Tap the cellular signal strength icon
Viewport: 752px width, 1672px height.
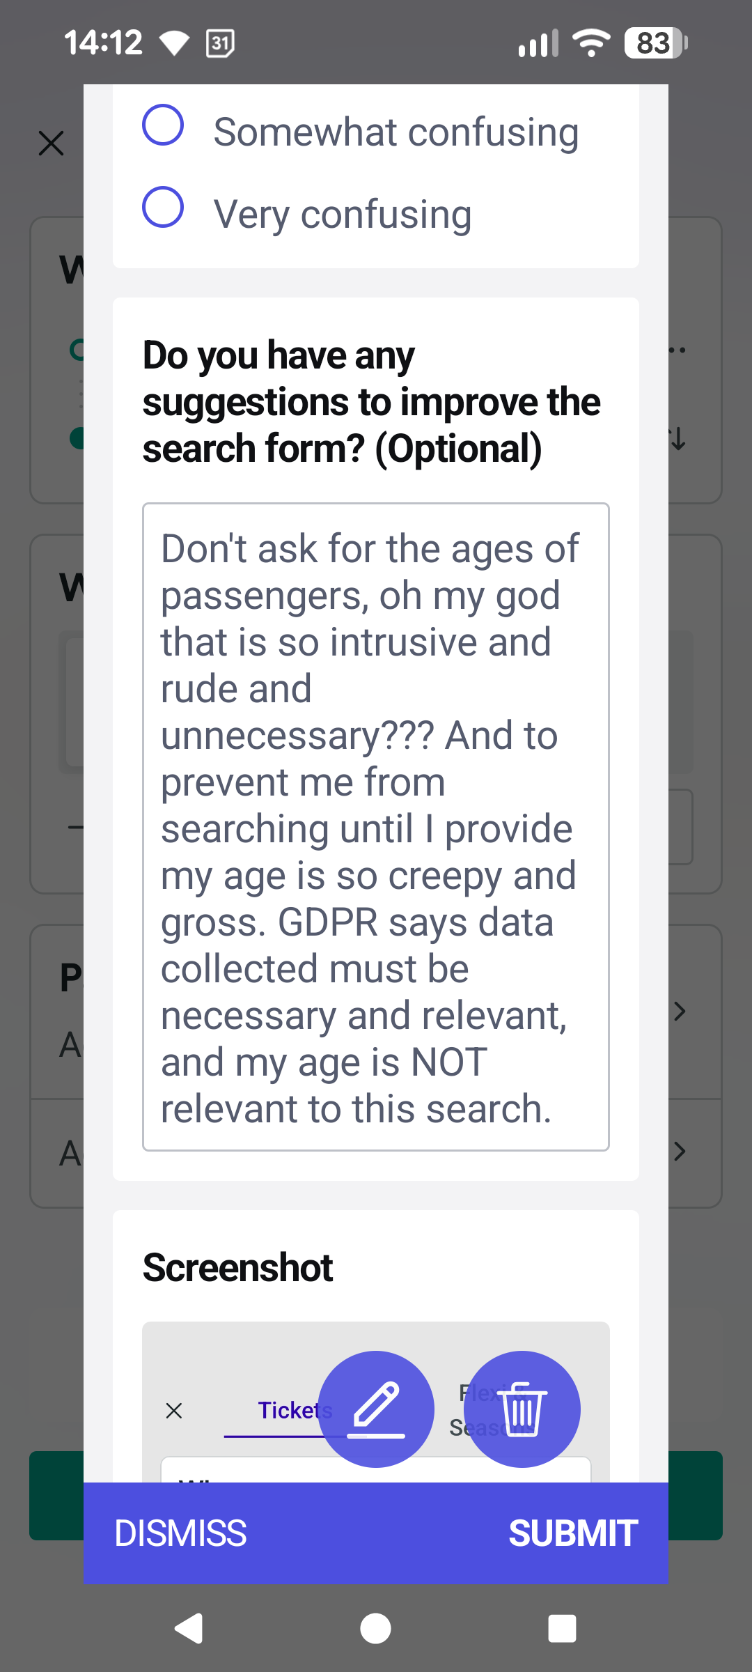tap(538, 43)
